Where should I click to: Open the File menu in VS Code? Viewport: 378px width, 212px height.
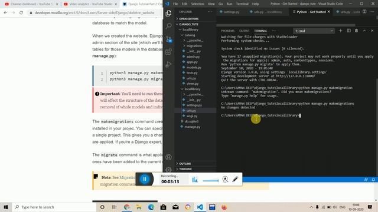(x=175, y=4)
